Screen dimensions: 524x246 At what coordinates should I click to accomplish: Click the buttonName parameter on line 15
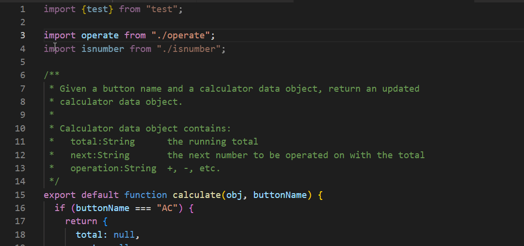click(x=280, y=195)
